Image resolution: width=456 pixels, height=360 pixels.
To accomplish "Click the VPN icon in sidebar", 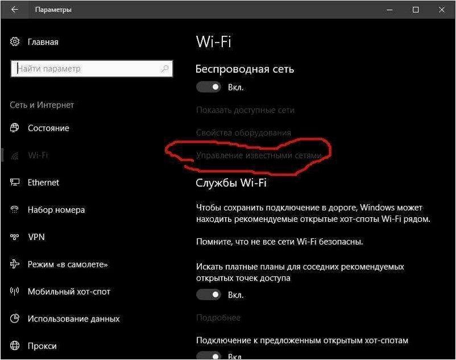I will tap(15, 237).
